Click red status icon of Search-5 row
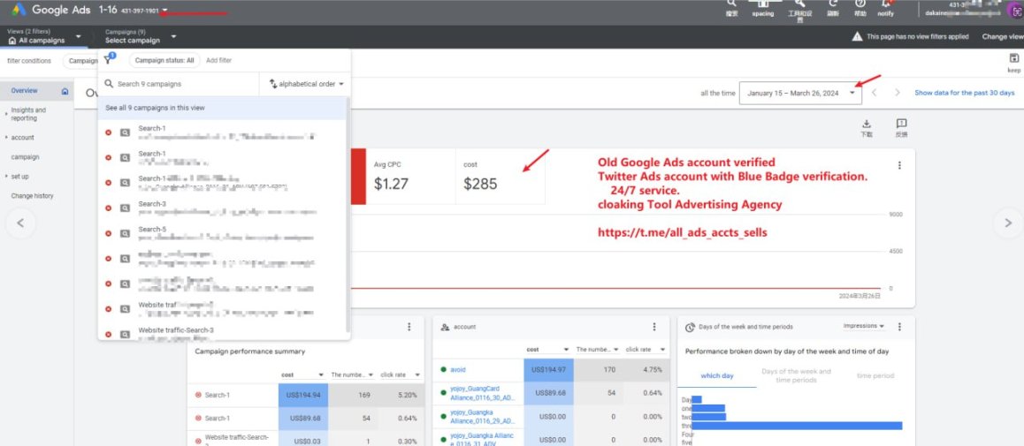 pos(109,233)
